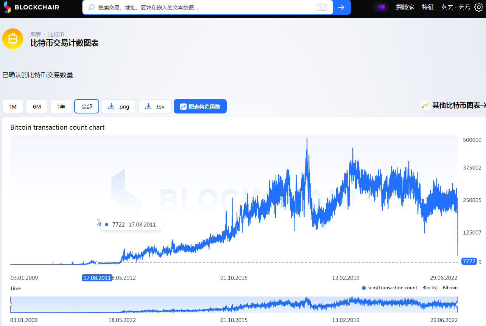The width and height of the screenshot is (486, 326).
Task: Select the 全部 time range
Action: pyautogui.click(x=87, y=107)
